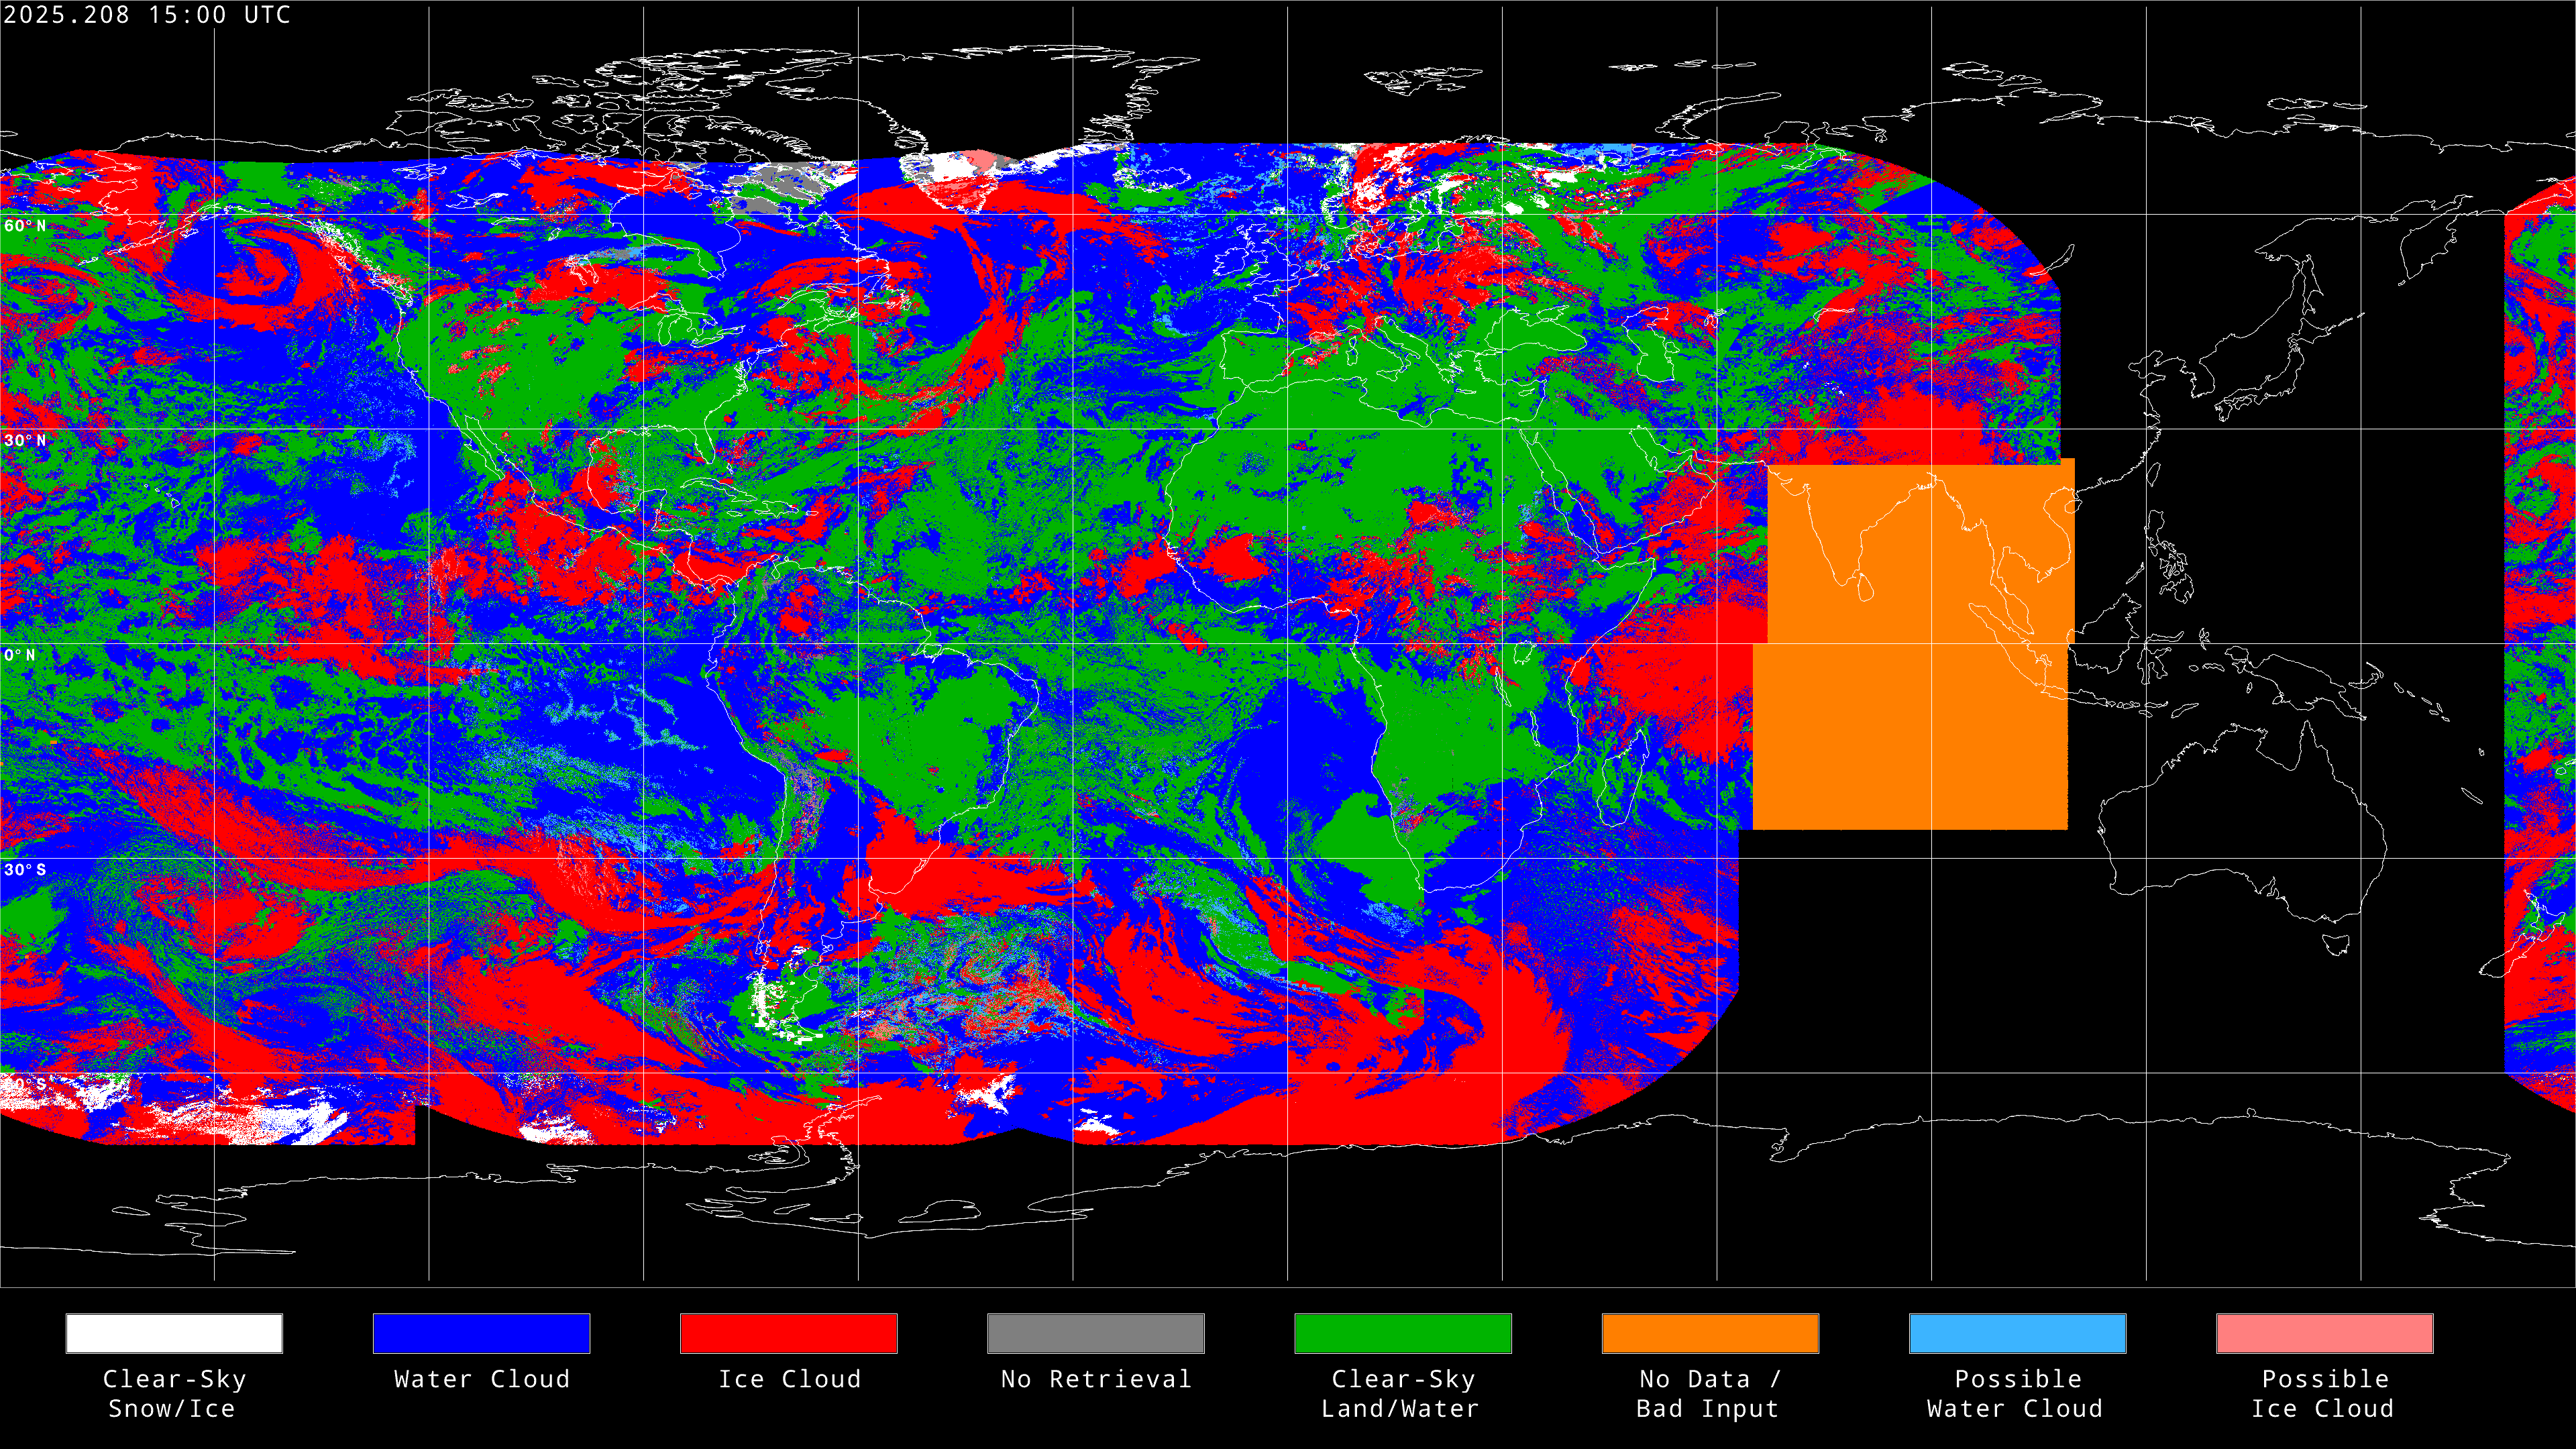Screen dimensions: 2576x1449
Task: Click the 2025.208 15:00 UTC timestamp
Action: (146, 15)
